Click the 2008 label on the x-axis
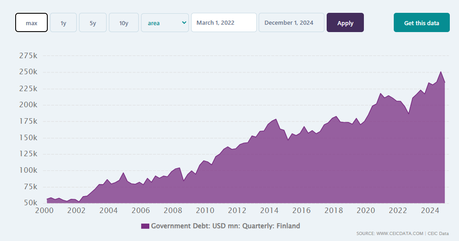This screenshot has height=241, width=459. (173, 211)
